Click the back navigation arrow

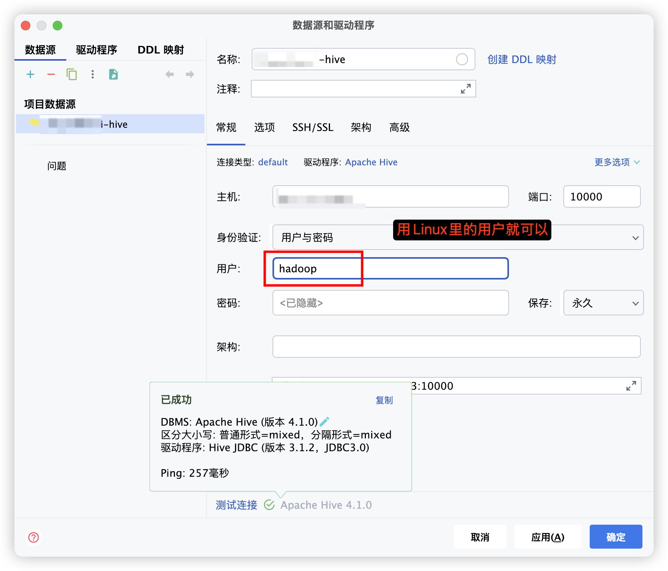point(169,74)
